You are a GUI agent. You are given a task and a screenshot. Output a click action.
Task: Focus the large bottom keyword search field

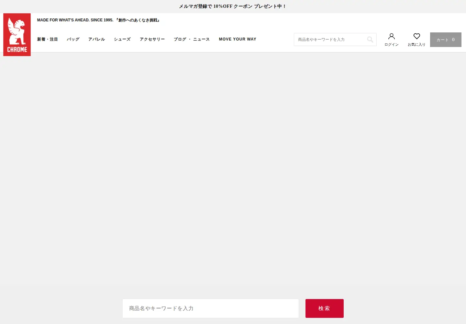(x=211, y=308)
